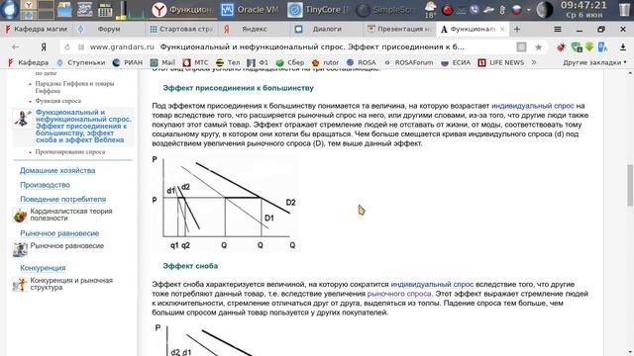Open the Yandex browser main menu
Screen dimensions: 634x356
pos(557,29)
